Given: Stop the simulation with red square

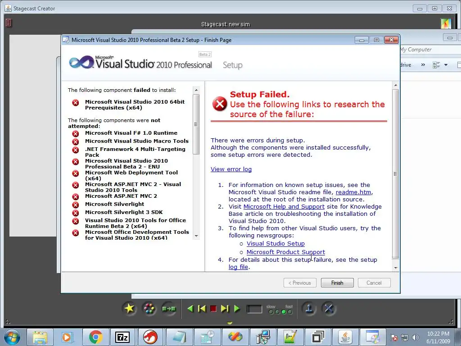Looking at the screenshot, I should click(213, 309).
